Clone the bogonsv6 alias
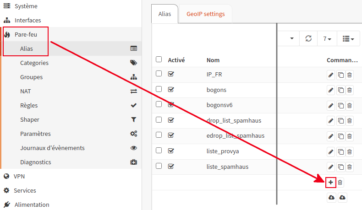The height and width of the screenshot is (210, 362). tap(341, 106)
